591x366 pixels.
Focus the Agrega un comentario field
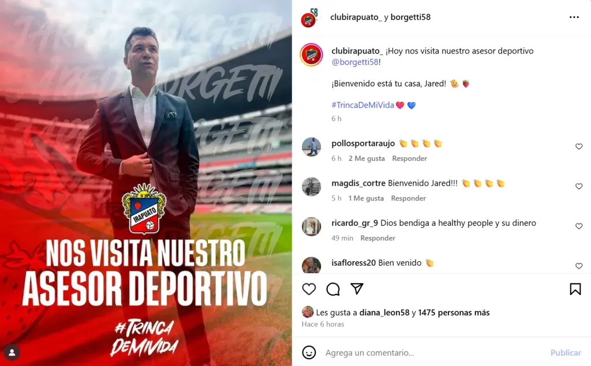tap(433, 353)
